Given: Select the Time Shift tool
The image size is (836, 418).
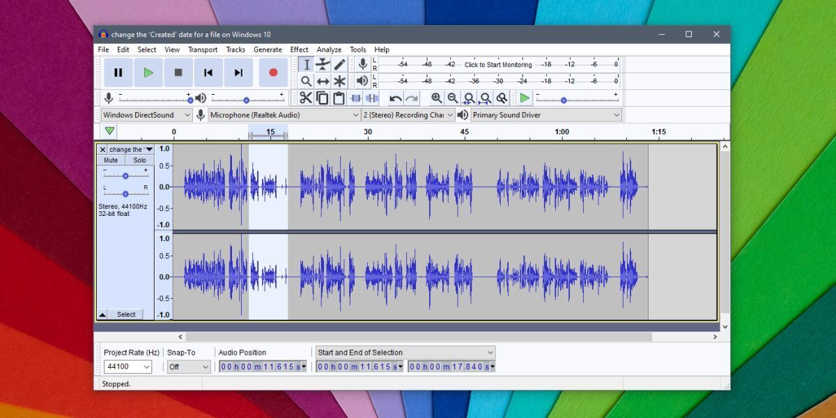Looking at the screenshot, I should point(323,82).
